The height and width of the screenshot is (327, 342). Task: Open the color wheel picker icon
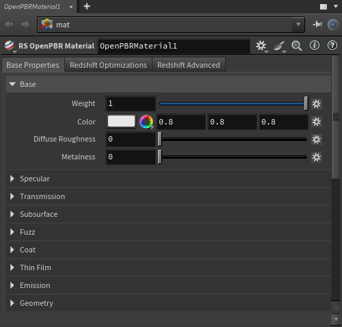tap(146, 122)
